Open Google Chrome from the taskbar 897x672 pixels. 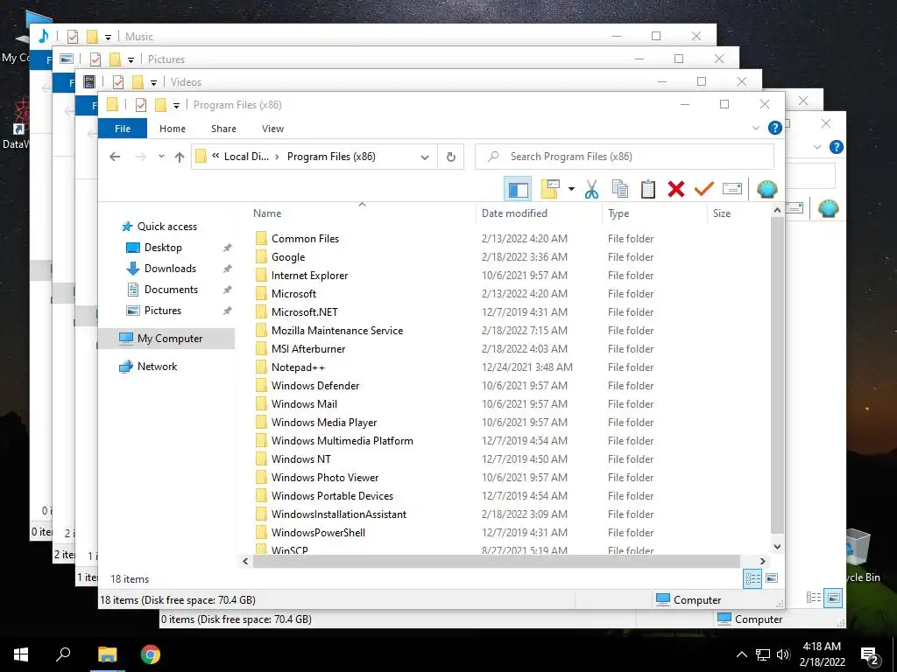151,654
